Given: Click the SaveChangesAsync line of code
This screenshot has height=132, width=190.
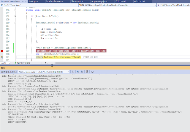Looking at the screenshot, I should click(57, 54).
